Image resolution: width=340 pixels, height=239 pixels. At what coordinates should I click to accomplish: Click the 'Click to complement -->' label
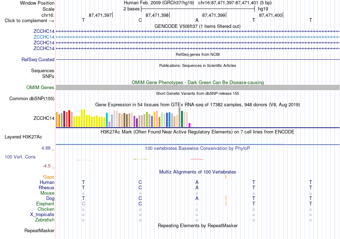(29, 21)
